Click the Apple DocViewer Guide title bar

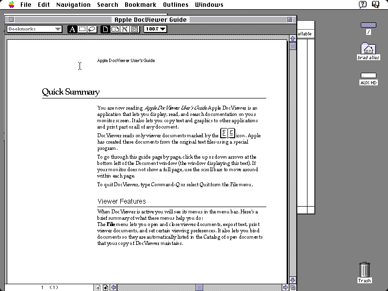150,19
